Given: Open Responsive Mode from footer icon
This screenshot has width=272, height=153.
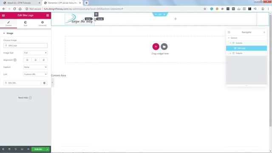Looking at the screenshot, I should 22,149.
